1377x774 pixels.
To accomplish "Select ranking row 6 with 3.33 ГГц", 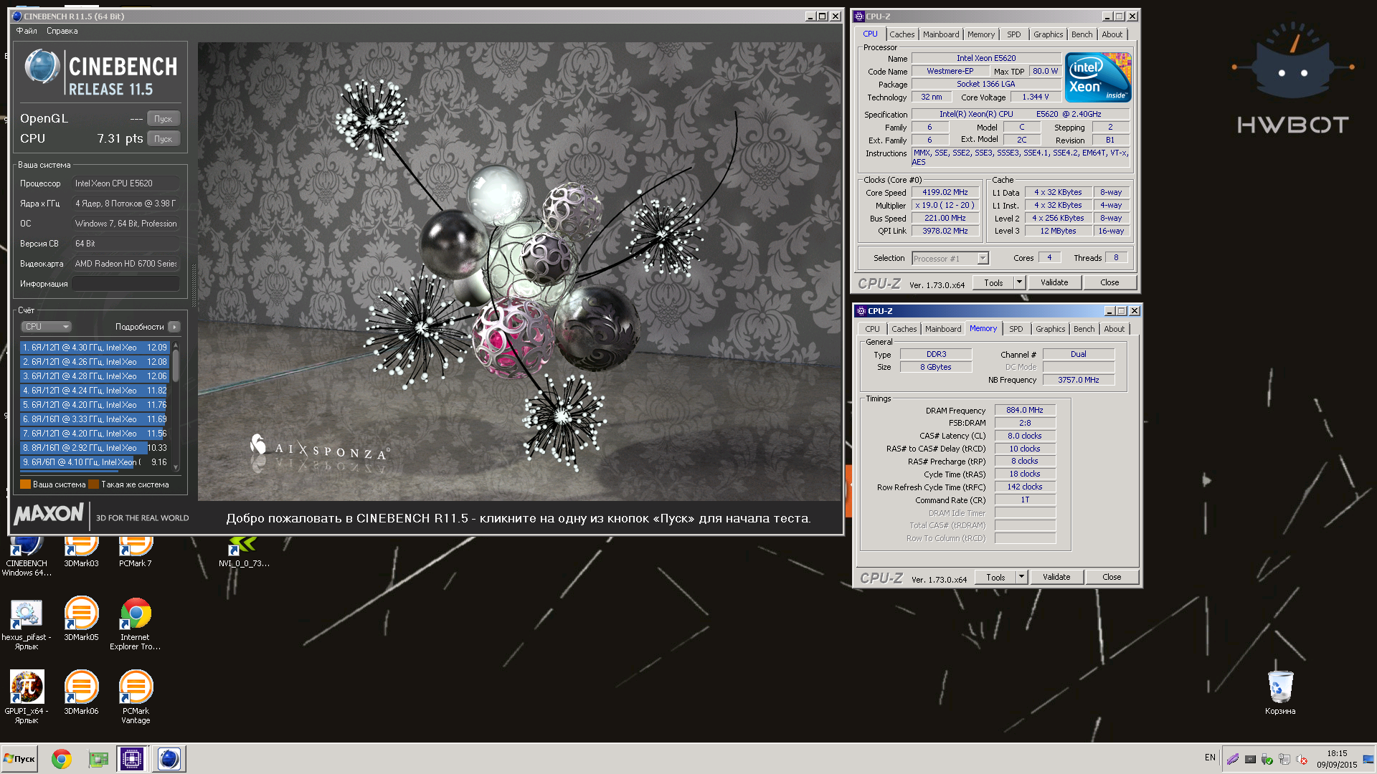I will coord(95,419).
